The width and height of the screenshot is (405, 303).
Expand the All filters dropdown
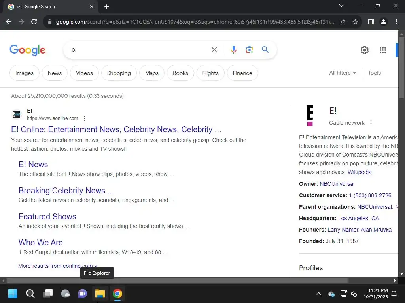click(x=343, y=73)
